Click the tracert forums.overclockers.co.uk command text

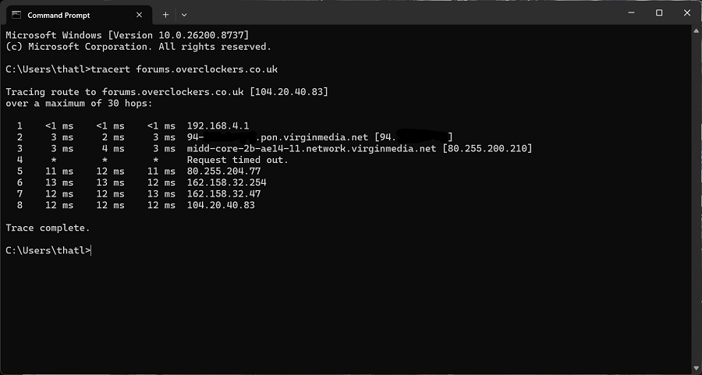pos(184,69)
